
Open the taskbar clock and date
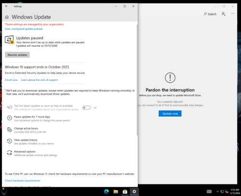[x=235, y=192]
